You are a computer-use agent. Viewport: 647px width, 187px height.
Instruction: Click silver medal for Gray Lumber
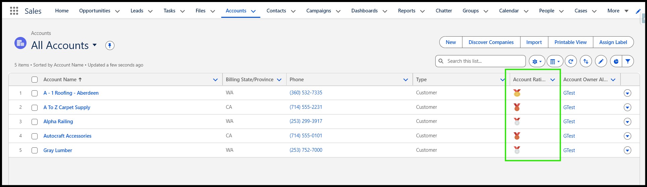point(517,150)
